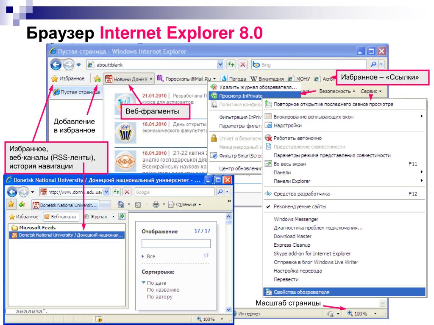Click RSS feeds icon in command bar
This screenshot has height=325, width=434.
click(x=138, y=204)
